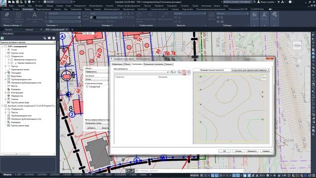Expand the Трассы node under drawing tree
The height and width of the screenshot is (178, 316).
click(x=5, y=66)
